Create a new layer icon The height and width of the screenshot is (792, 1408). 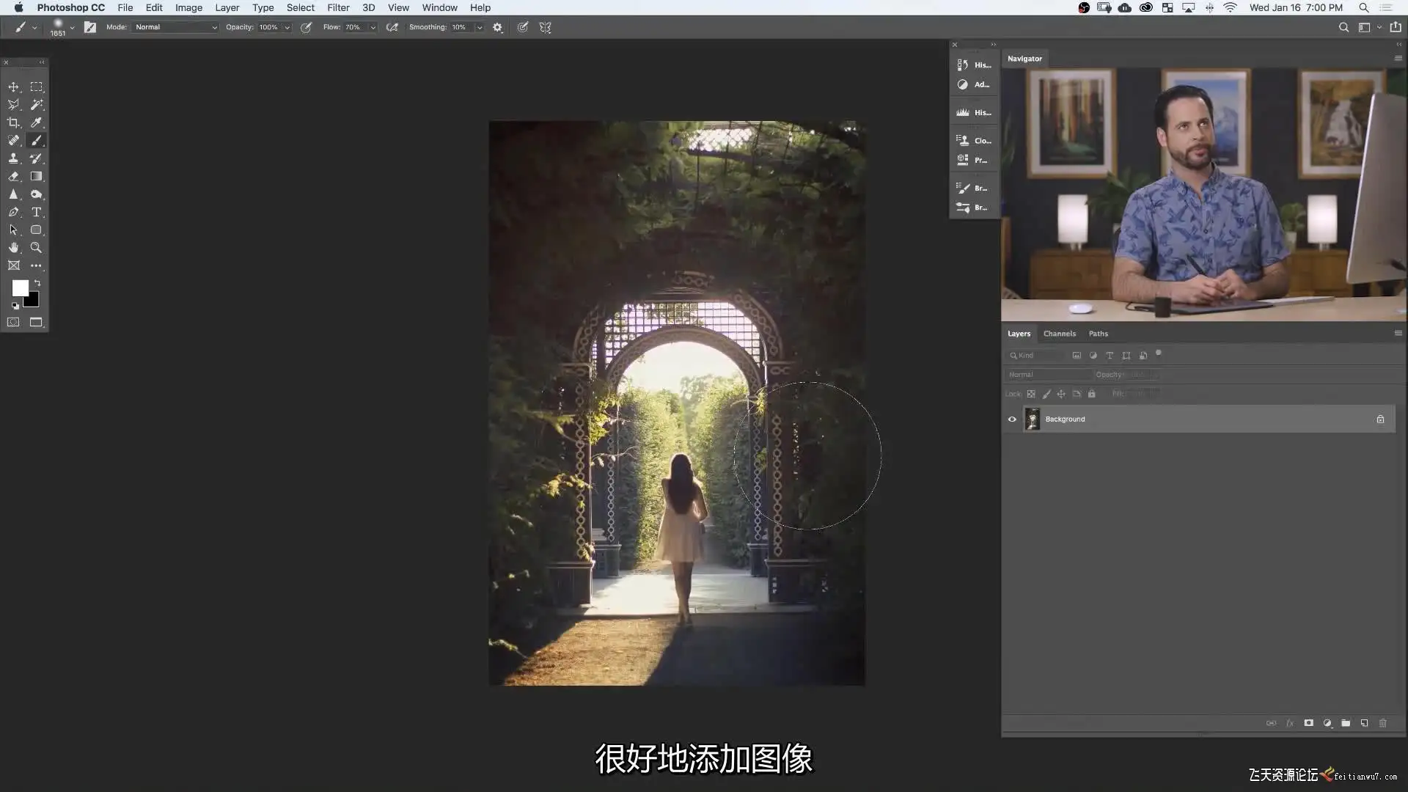1364,723
